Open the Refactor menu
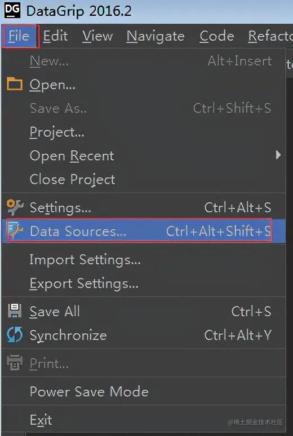Screen dimensions: 293x436 (x=270, y=36)
